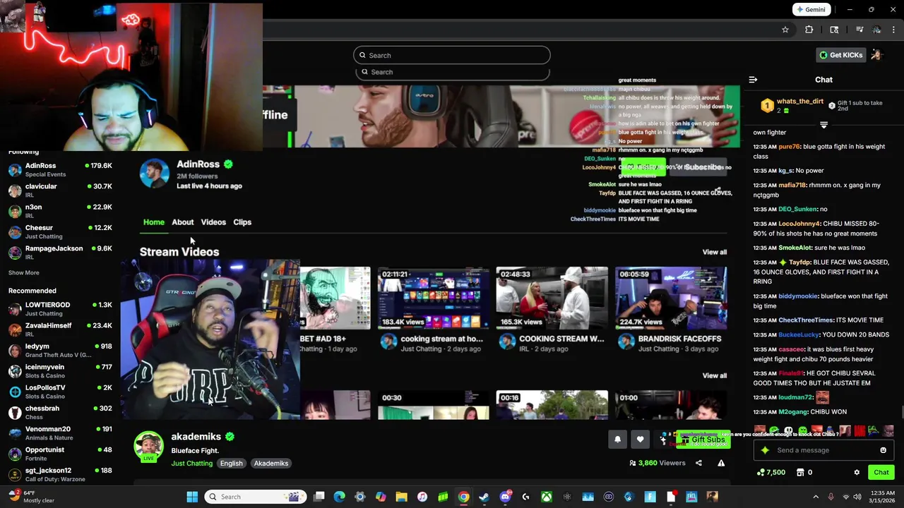Open Chrome three-dot menu

tap(894, 30)
